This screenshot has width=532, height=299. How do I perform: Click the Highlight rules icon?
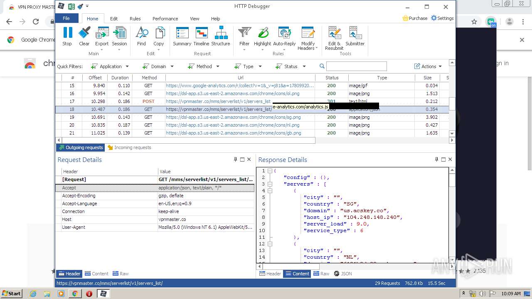point(262,32)
